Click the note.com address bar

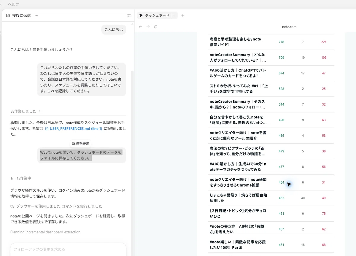(289, 27)
